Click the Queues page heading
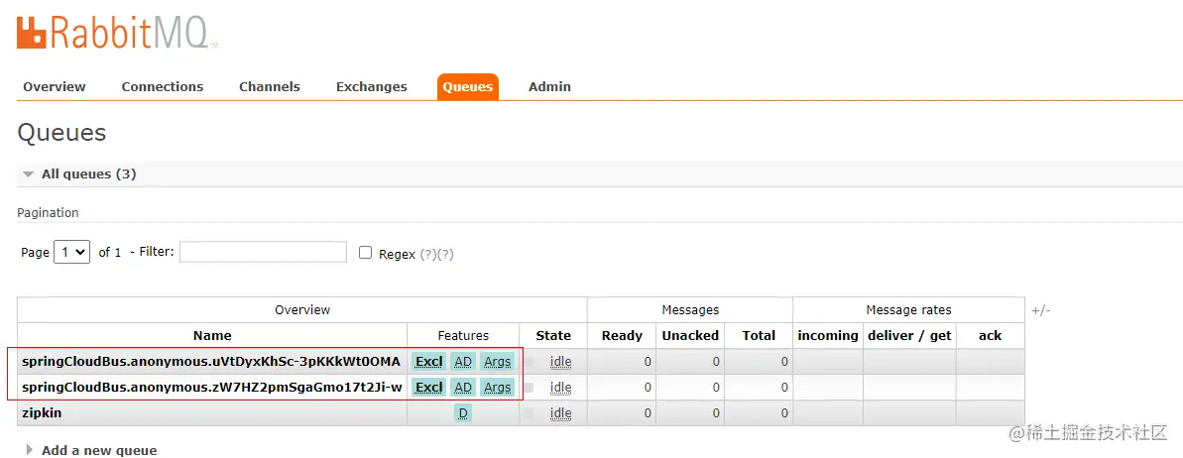 click(x=61, y=134)
